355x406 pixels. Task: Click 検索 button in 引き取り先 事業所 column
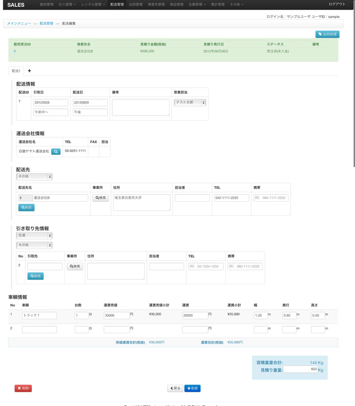click(x=75, y=267)
